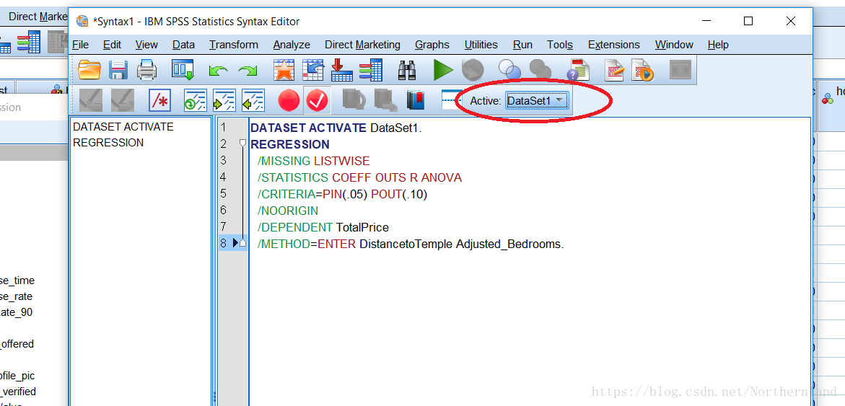Image resolution: width=845 pixels, height=406 pixels.
Task: Open the Variables list icon
Action: [x=371, y=70]
